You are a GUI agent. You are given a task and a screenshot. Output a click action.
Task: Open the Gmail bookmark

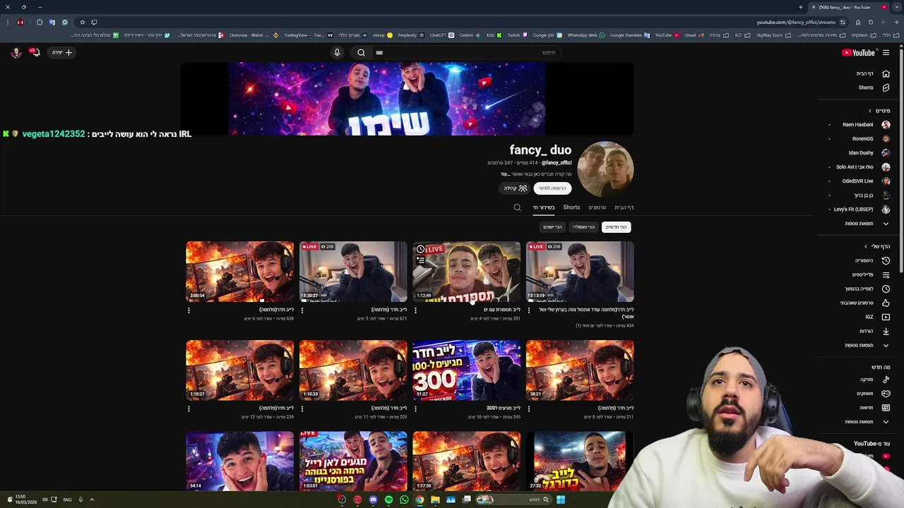click(694, 35)
